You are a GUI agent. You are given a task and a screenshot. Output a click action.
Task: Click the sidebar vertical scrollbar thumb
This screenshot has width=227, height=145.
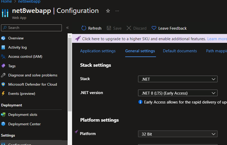[x=70, y=75]
